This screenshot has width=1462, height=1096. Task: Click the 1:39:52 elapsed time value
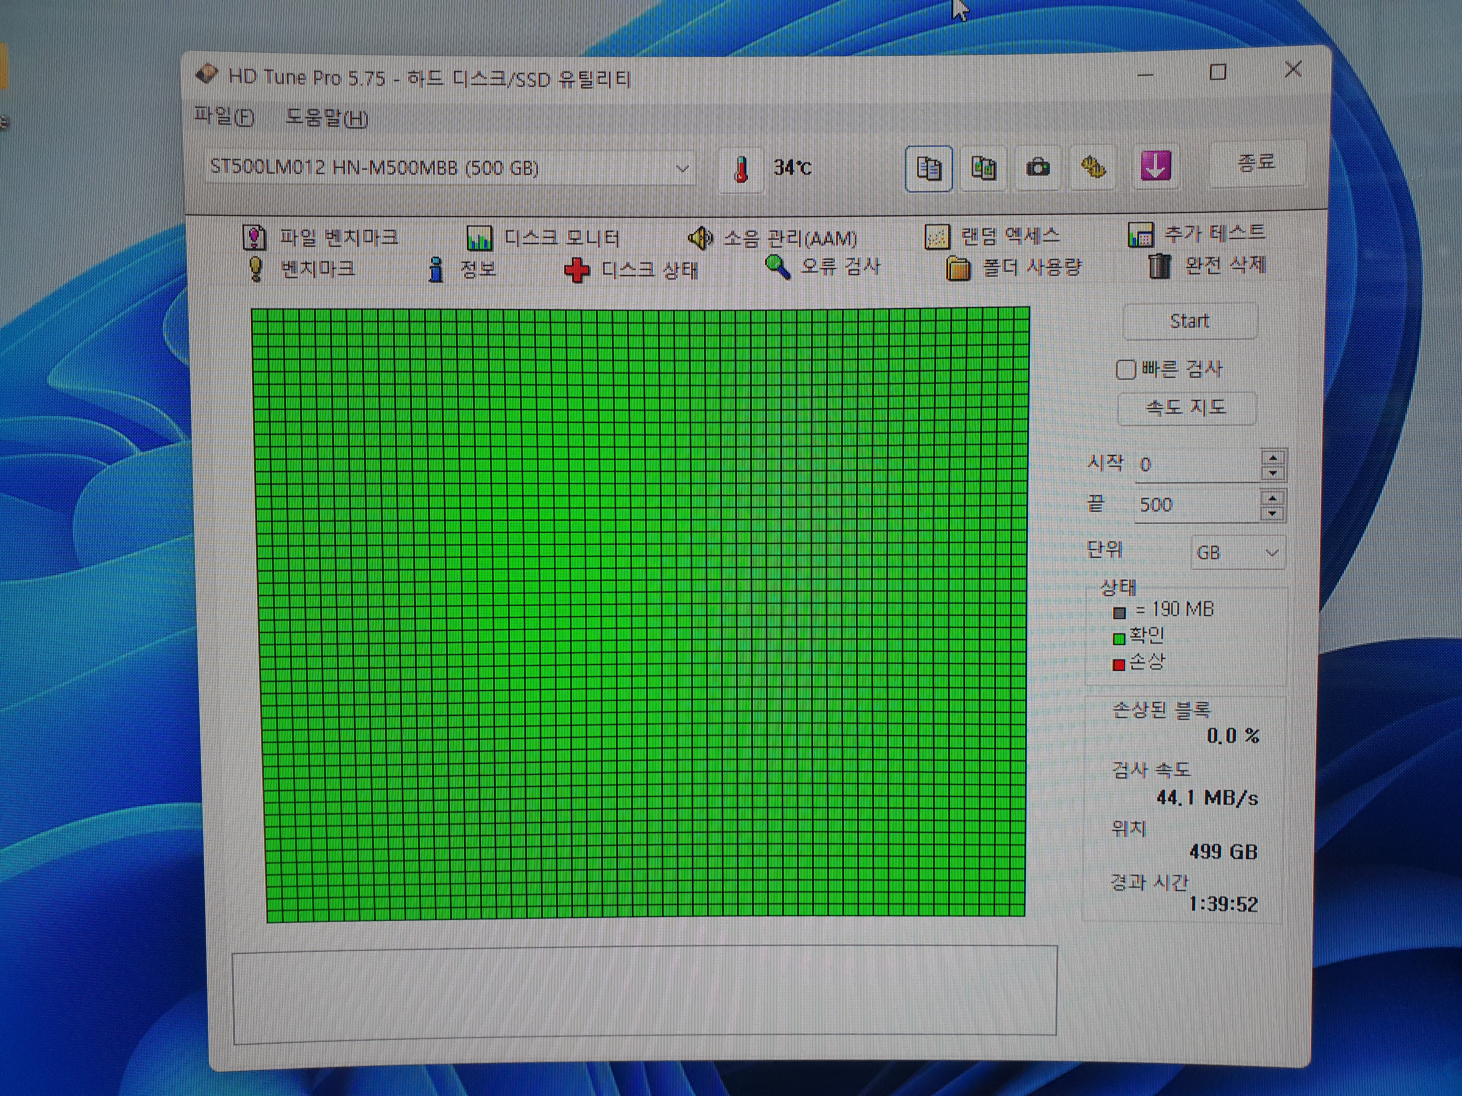[x=1223, y=904]
